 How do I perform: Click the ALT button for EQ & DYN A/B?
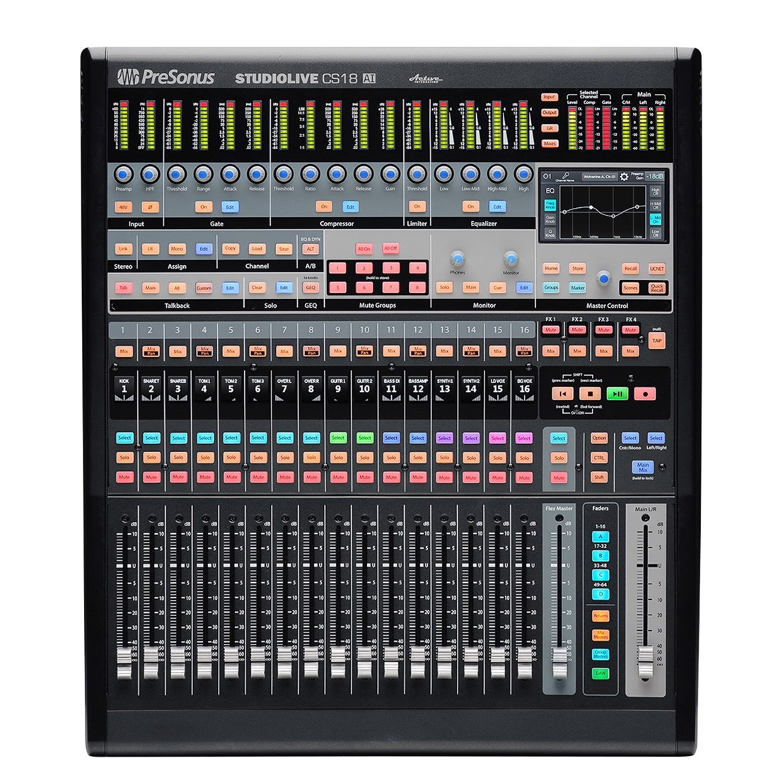[x=310, y=249]
